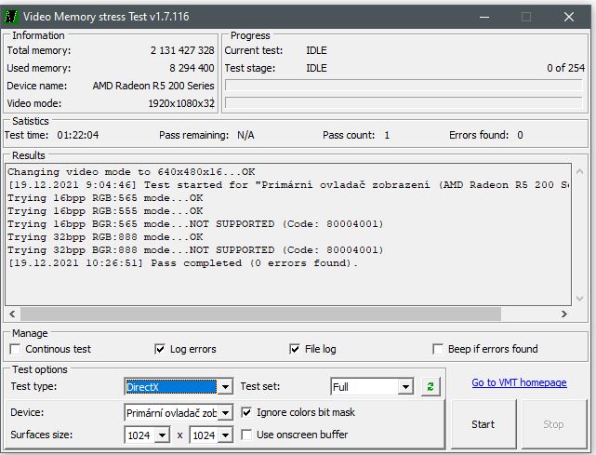
Task: Open the second Surfaces size height dropdown
Action: (x=227, y=435)
